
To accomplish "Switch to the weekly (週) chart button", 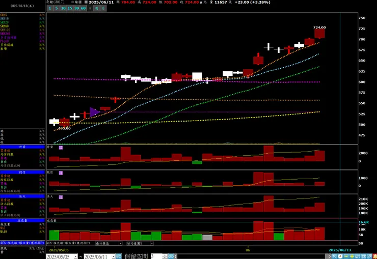I will click(96, 8).
